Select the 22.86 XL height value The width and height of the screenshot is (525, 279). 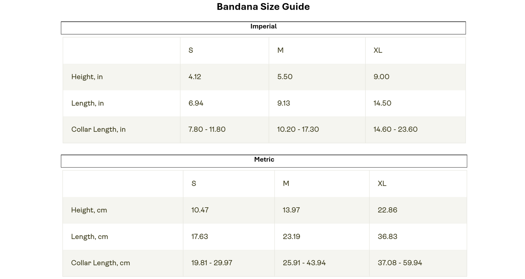point(387,210)
